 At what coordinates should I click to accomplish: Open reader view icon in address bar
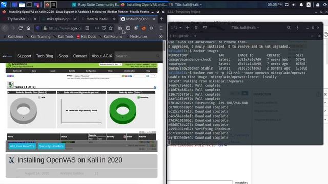point(87,28)
